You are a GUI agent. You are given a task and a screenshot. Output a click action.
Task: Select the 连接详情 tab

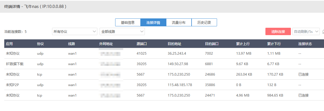tap(153, 23)
